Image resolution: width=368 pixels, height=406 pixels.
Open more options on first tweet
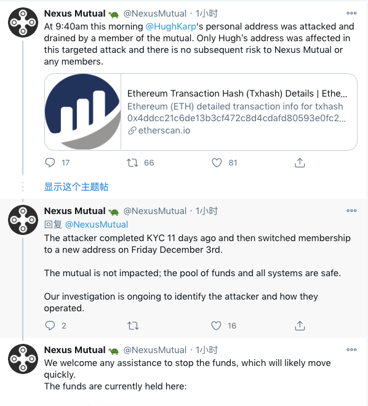[x=351, y=13]
